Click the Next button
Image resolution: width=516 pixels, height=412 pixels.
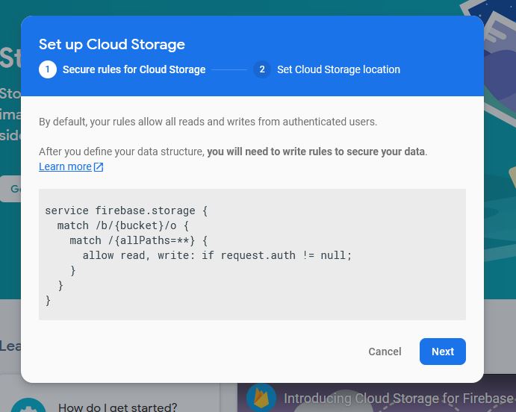coord(442,352)
